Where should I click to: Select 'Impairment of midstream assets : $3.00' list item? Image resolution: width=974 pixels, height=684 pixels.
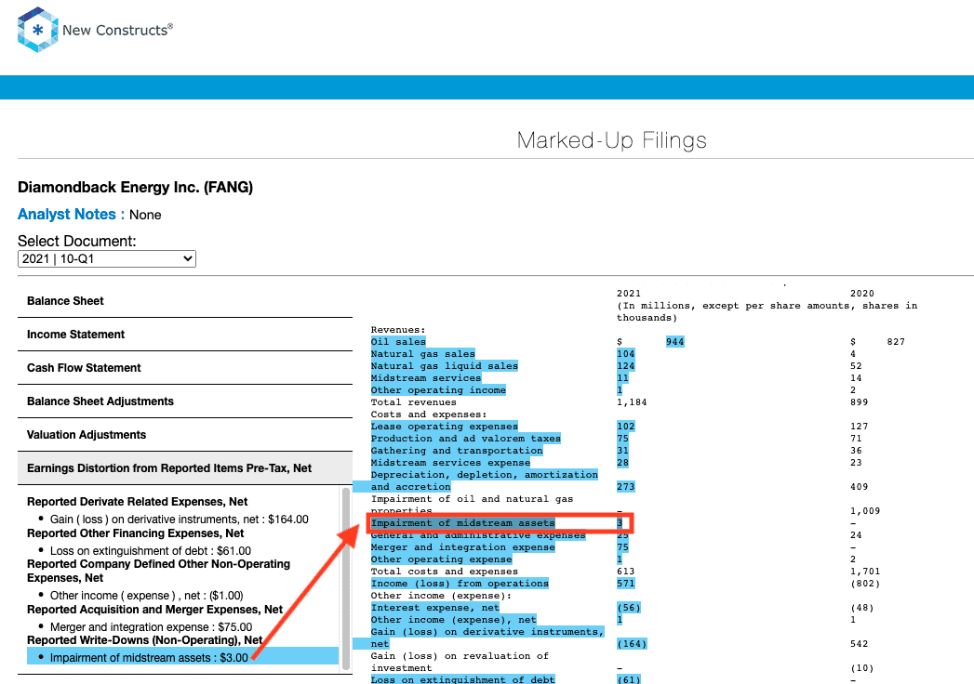coord(182,657)
